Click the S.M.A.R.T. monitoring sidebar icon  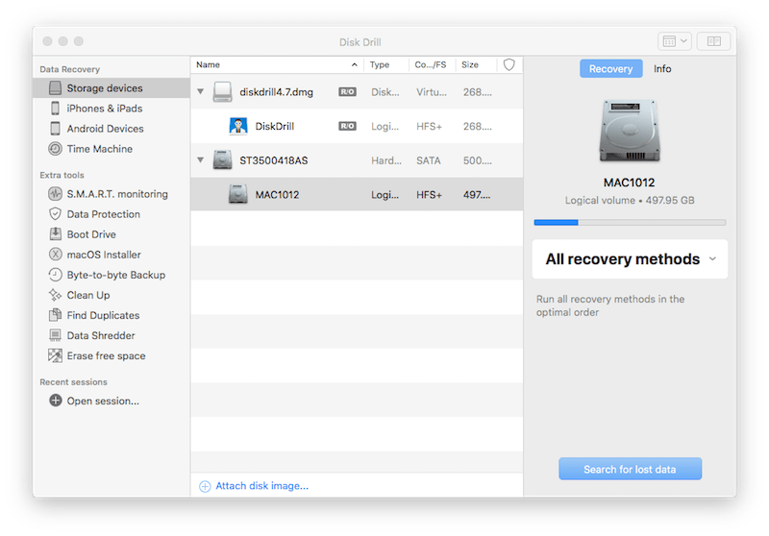pos(55,194)
